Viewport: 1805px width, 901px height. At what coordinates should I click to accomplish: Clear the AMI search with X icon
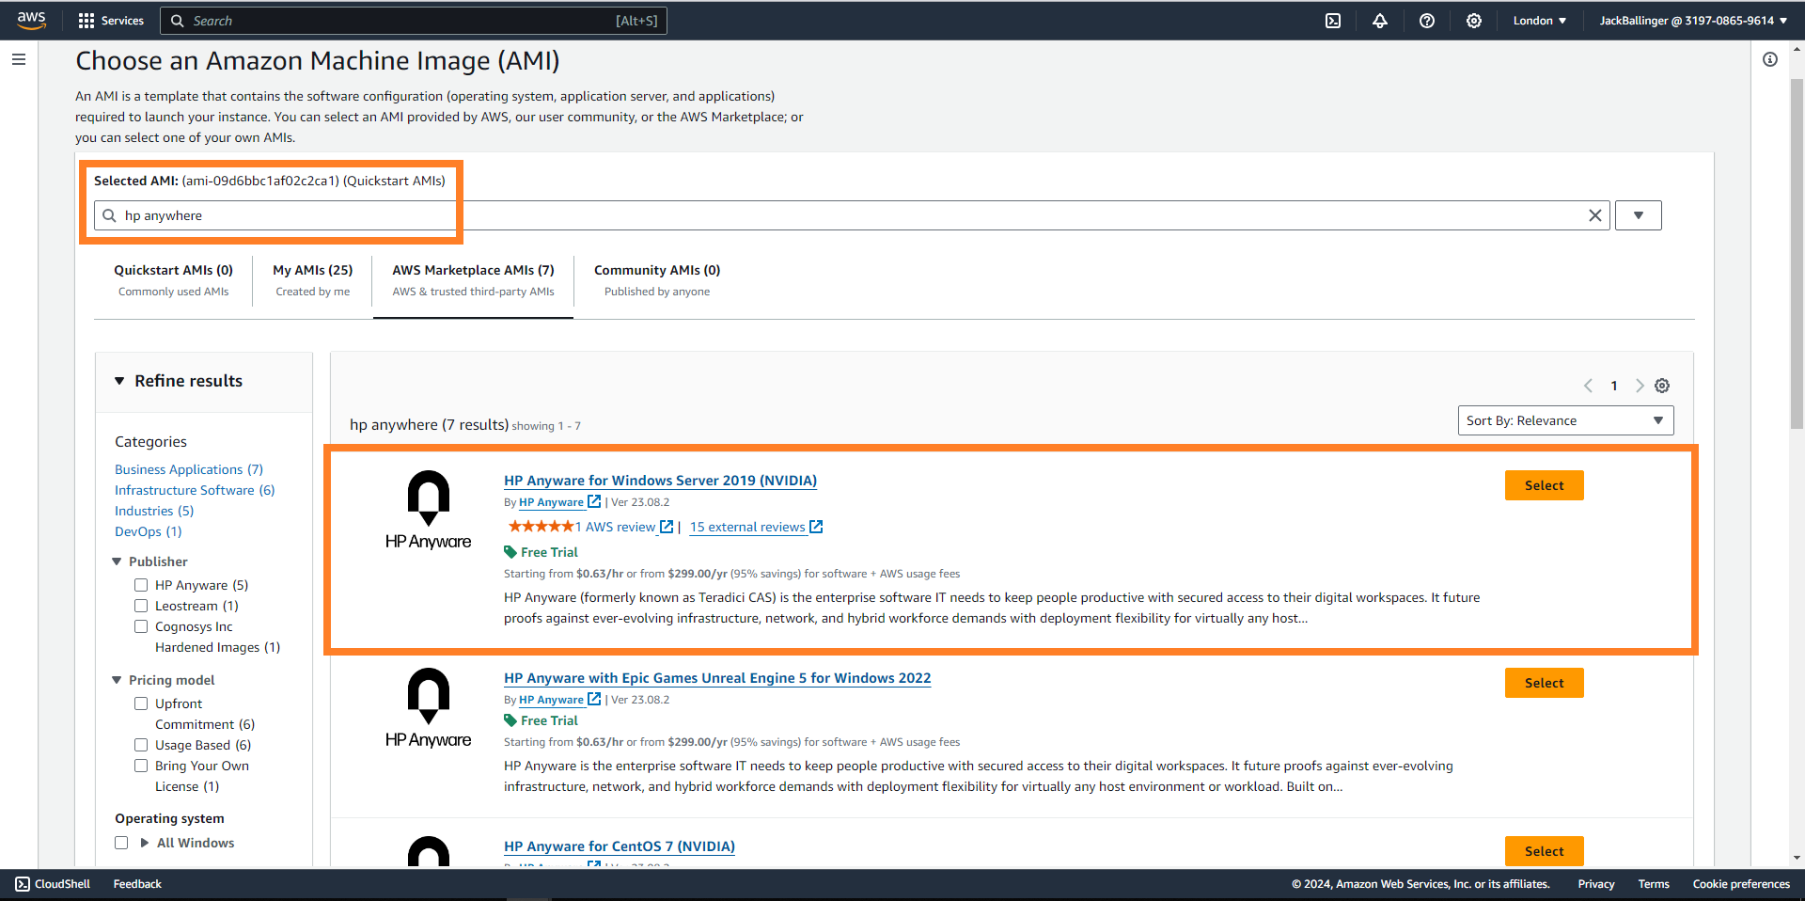[x=1595, y=215]
